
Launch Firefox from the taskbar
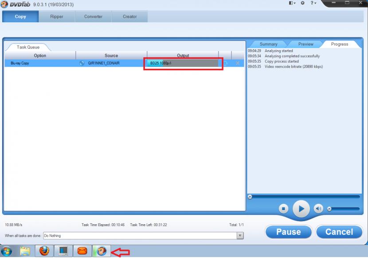[x=44, y=251]
